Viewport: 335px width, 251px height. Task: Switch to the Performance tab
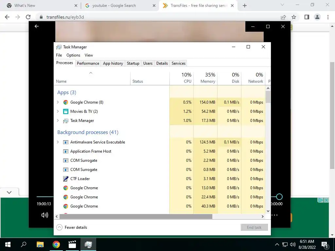point(88,63)
